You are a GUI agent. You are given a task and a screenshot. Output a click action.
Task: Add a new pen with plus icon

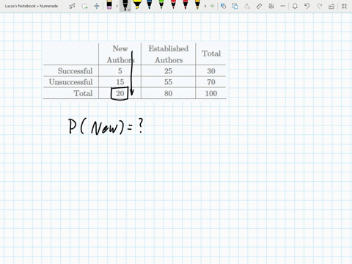[212, 6]
